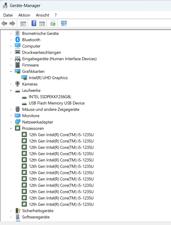Select the Laufwerke label

31,90
